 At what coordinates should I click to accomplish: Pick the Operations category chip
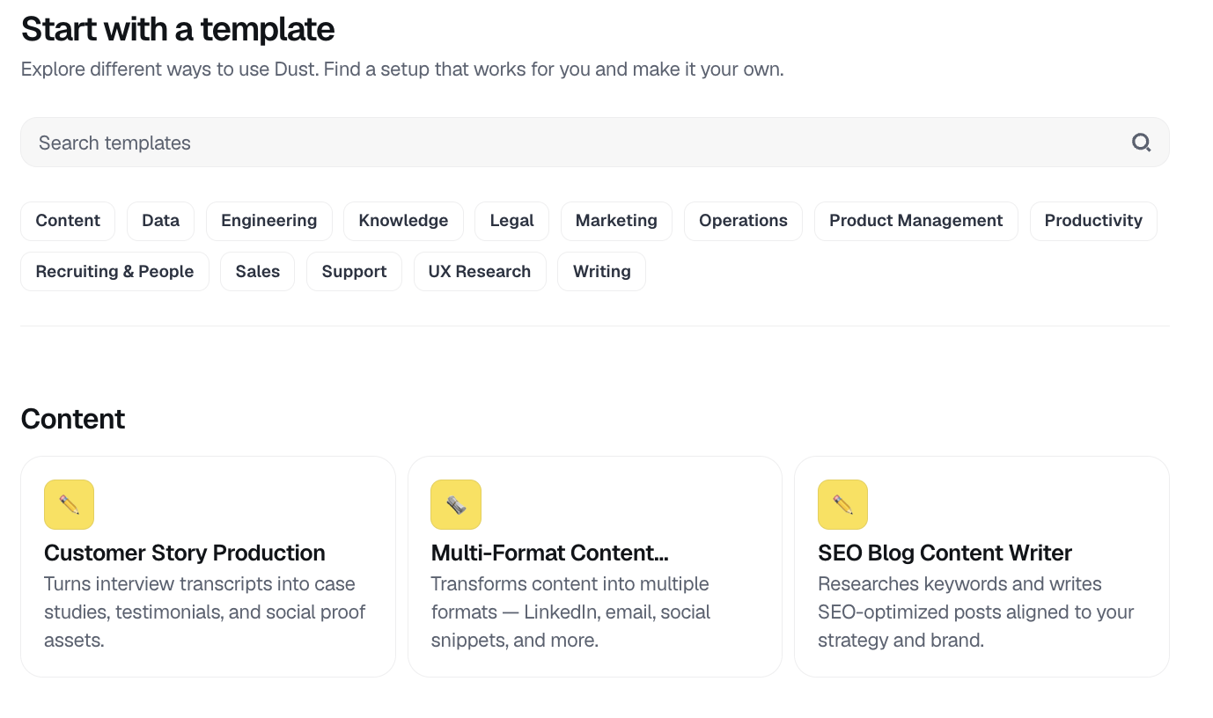point(743,221)
